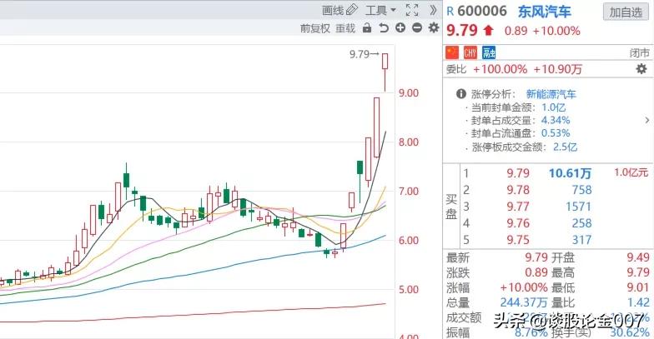The height and width of the screenshot is (339, 654).
Task: Open 新能源汽车 sector link
Action: point(551,94)
